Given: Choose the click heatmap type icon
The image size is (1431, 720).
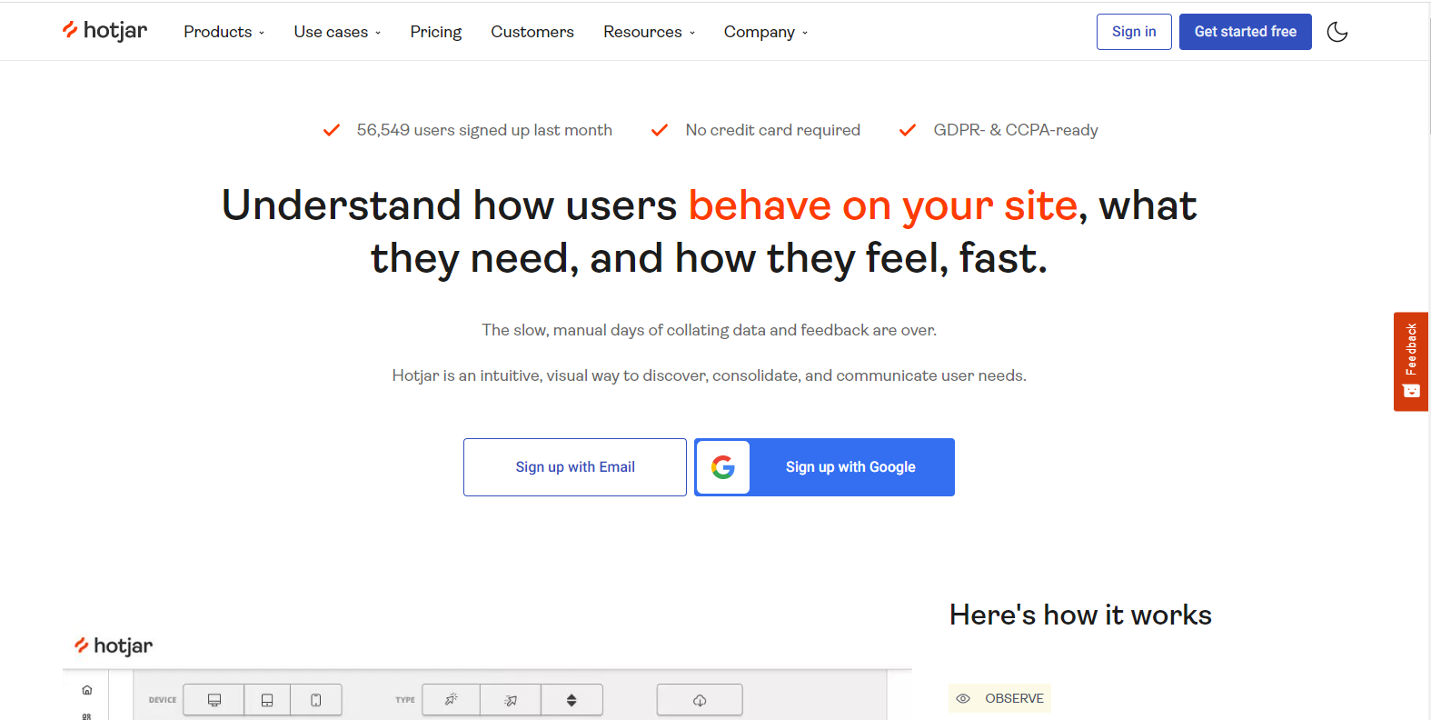Looking at the screenshot, I should pyautogui.click(x=451, y=700).
